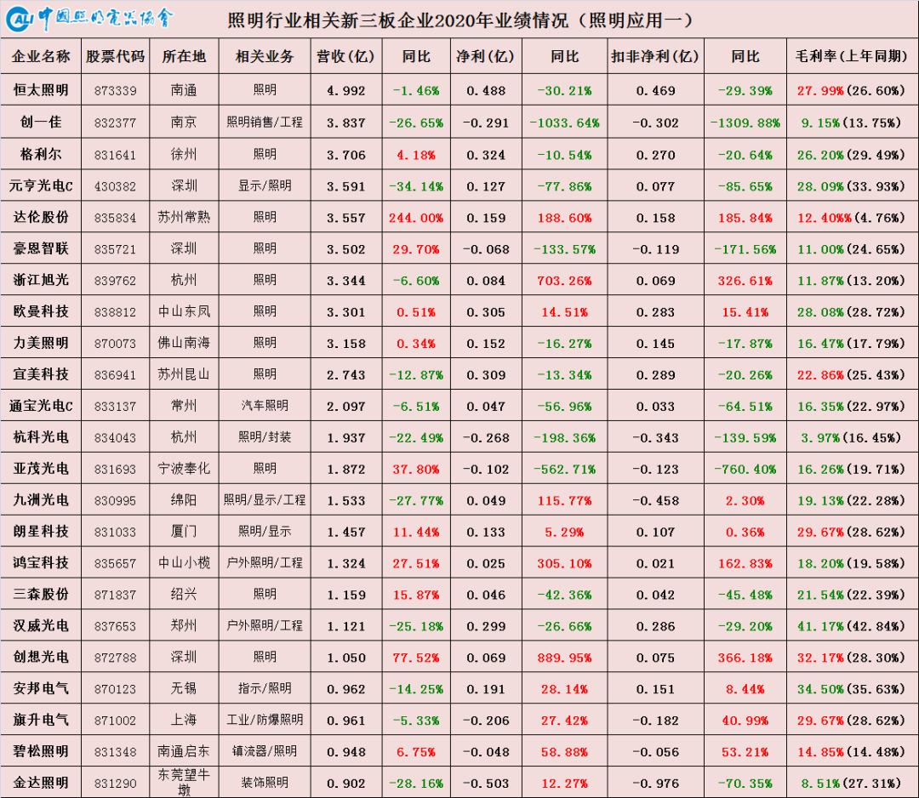Image resolution: width=919 pixels, height=798 pixels.
Task: Click the table title about 2020年业绩情况
Action: tap(460, 20)
